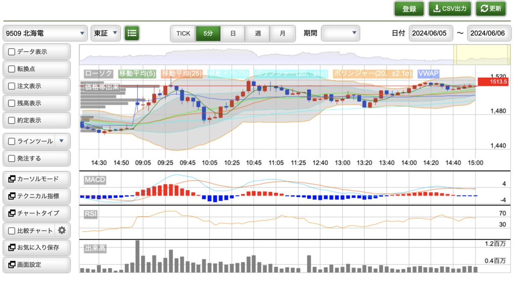Click the end date field 2024/06/06
Image resolution: width=513 pixels, height=284 pixels.
[489, 33]
